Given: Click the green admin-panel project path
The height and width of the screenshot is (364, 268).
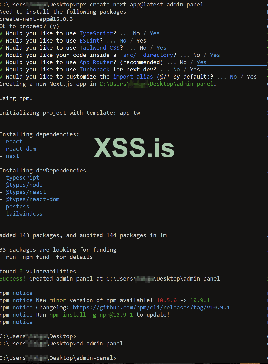Looking at the screenshot, I should tap(157, 84).
